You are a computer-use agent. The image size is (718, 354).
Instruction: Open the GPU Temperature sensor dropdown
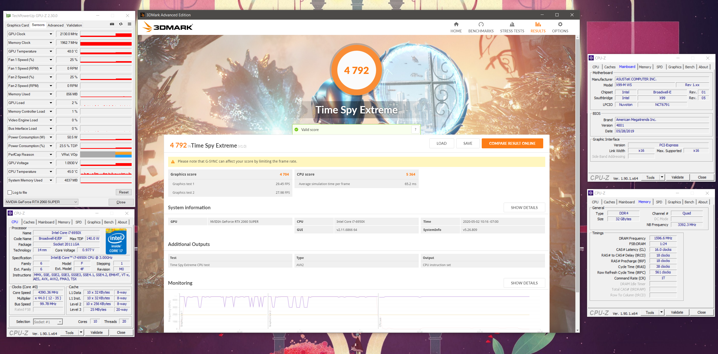tap(51, 51)
